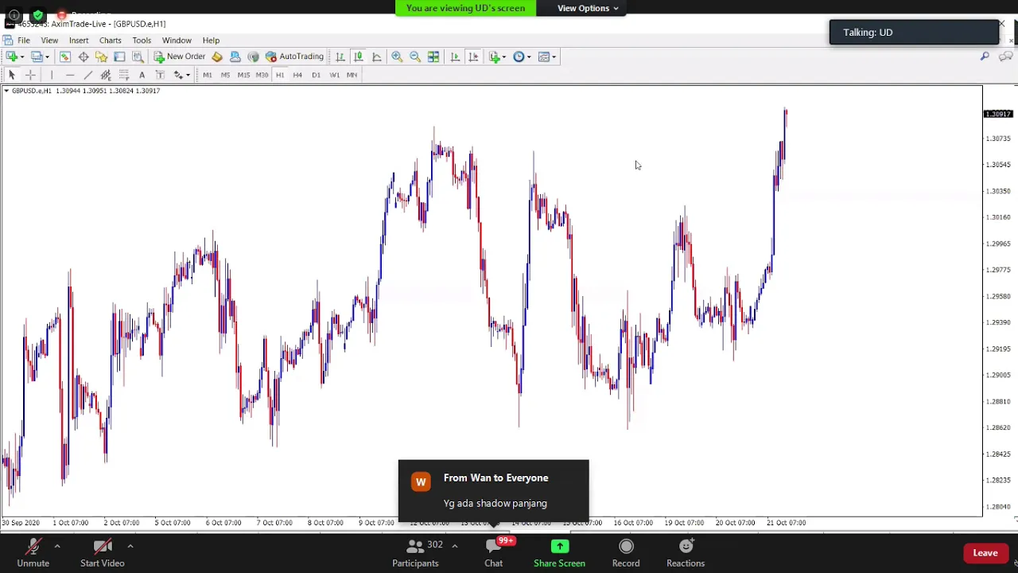
Task: Zoom out on the chart
Action: (x=415, y=57)
